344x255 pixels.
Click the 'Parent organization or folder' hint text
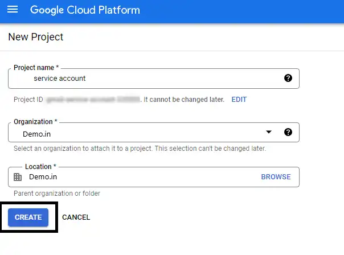pyautogui.click(x=57, y=194)
